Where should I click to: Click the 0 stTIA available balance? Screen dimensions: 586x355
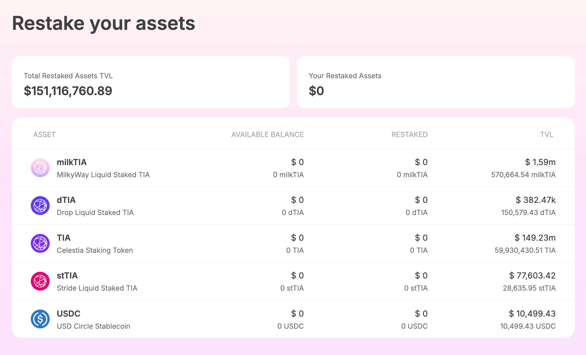click(x=292, y=288)
